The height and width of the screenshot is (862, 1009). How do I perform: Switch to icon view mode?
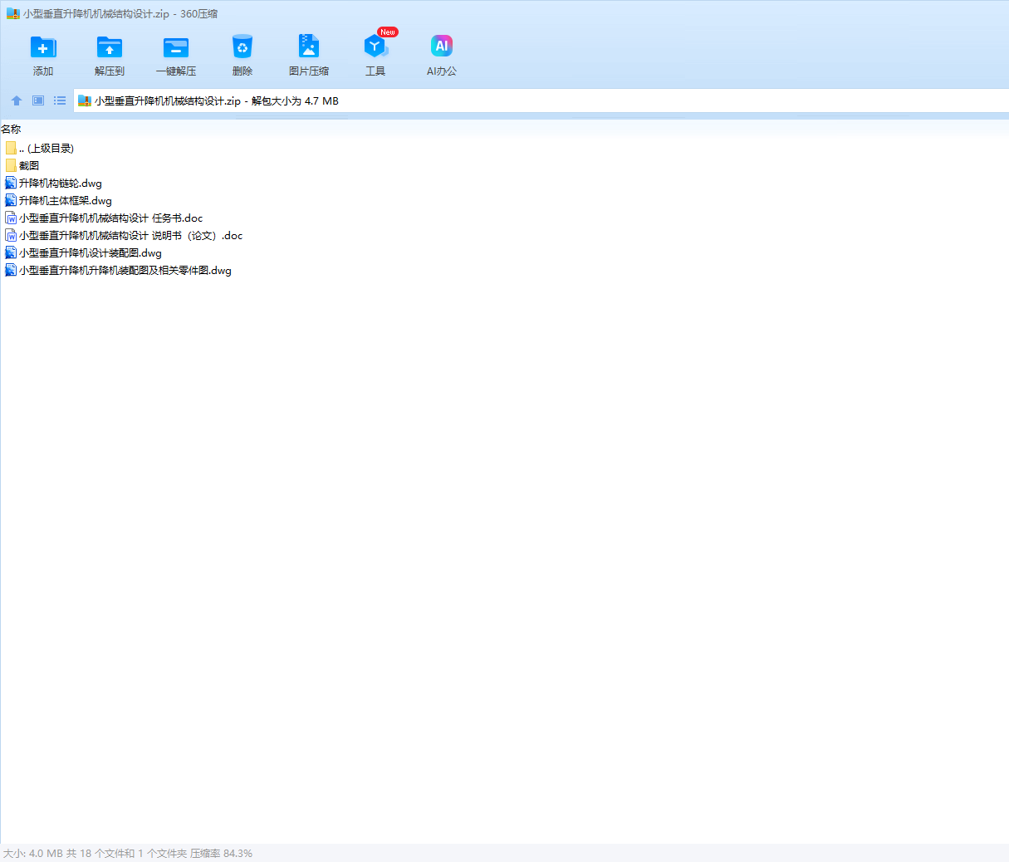pyautogui.click(x=38, y=100)
